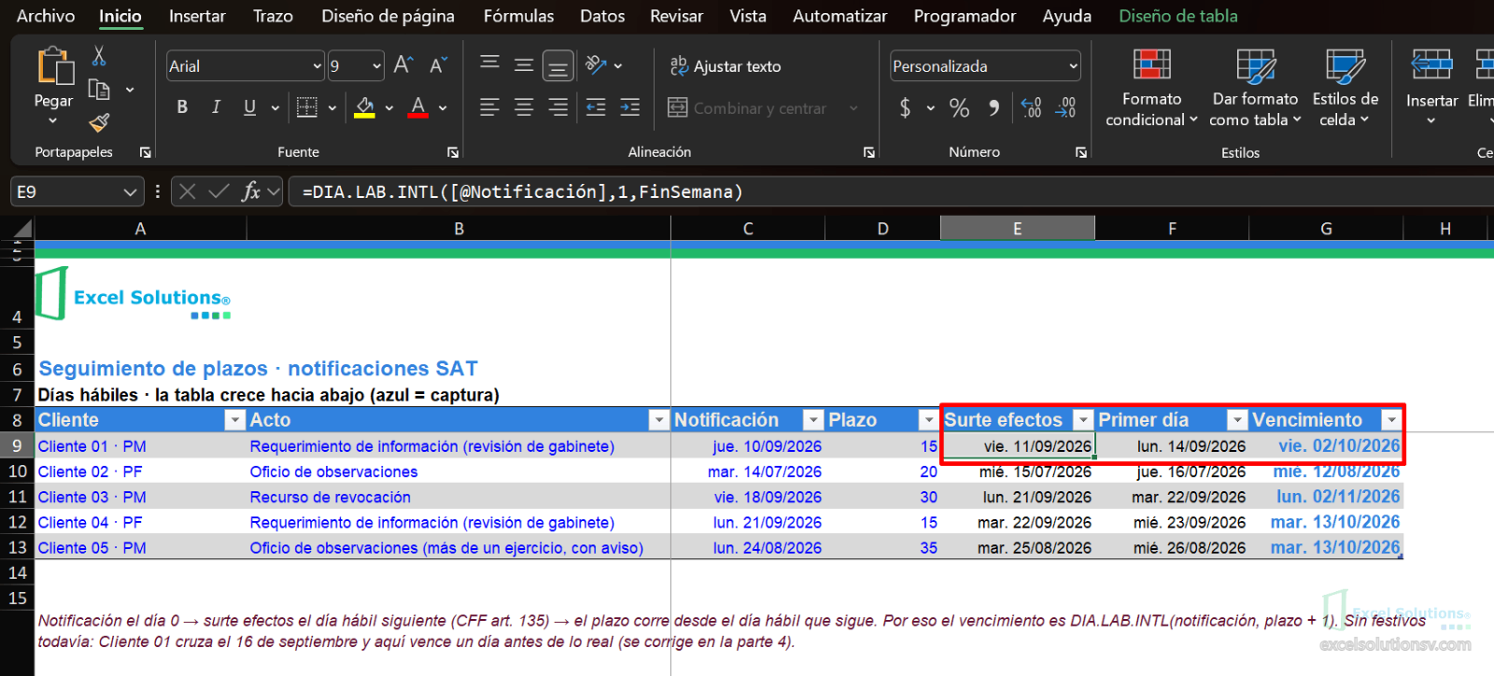Apply the percent style format
This screenshot has height=676, width=1494.
point(959,107)
